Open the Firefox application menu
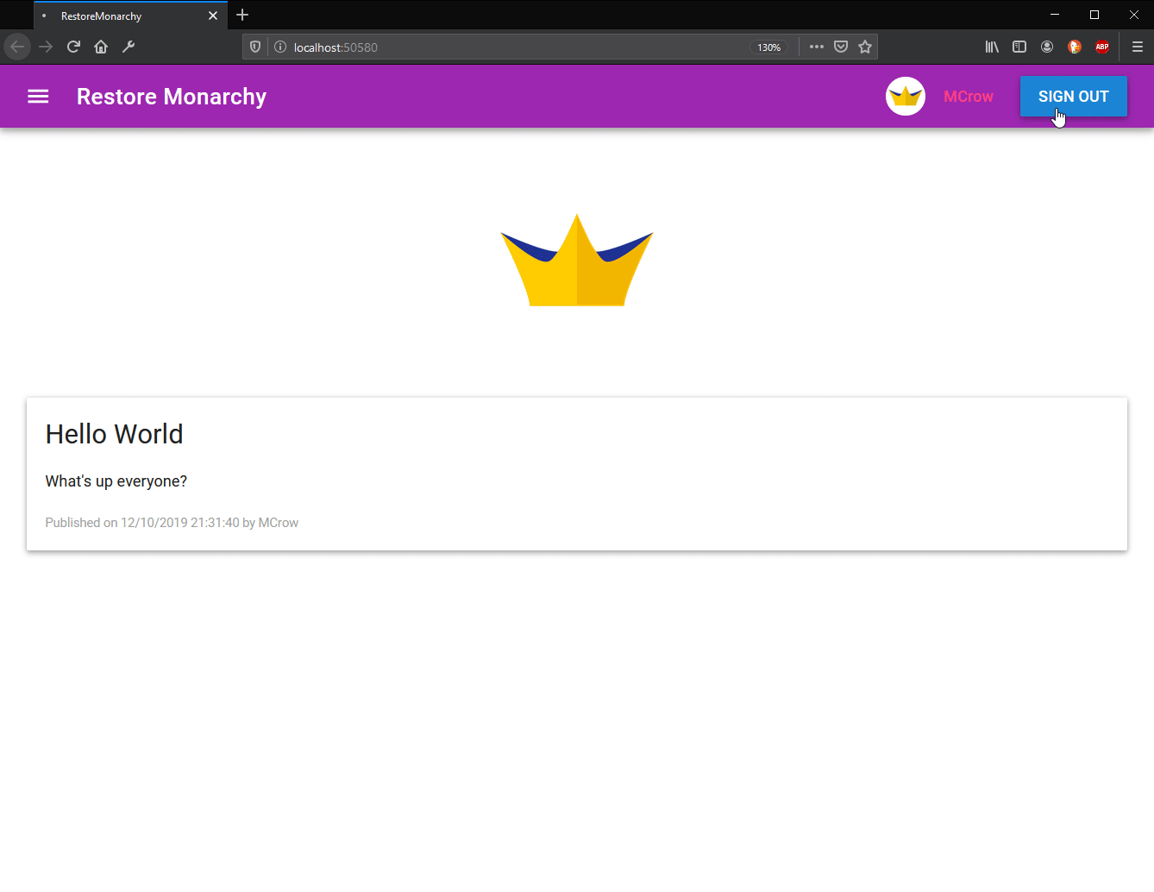Screen dimensions: 1154x892 [x=1138, y=47]
